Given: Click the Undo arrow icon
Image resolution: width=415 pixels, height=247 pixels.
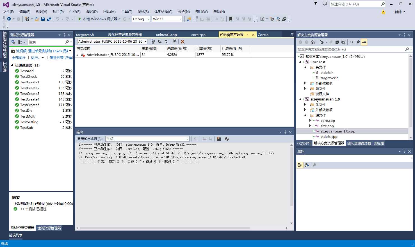Looking at the screenshot, I should pos(58,19).
